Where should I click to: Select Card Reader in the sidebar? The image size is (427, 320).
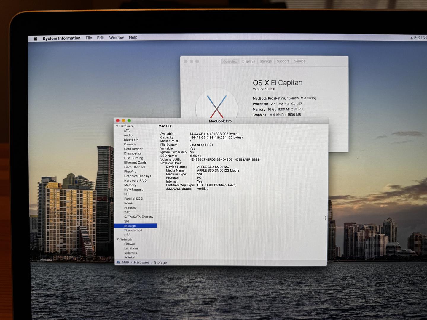click(133, 149)
